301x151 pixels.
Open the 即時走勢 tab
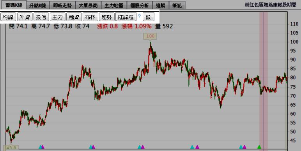click(x=63, y=5)
